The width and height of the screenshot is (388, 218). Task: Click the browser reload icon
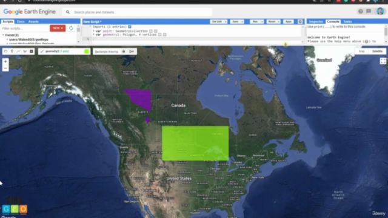pos(20,1)
